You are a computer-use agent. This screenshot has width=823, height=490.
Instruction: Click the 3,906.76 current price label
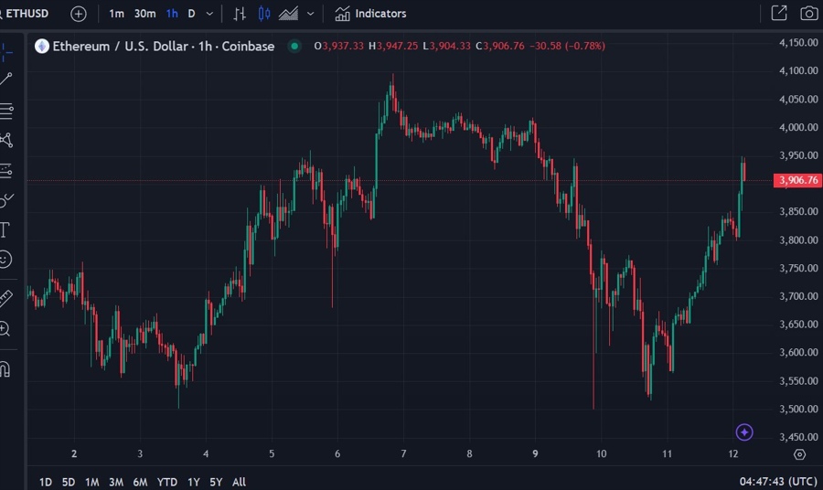[x=796, y=180]
